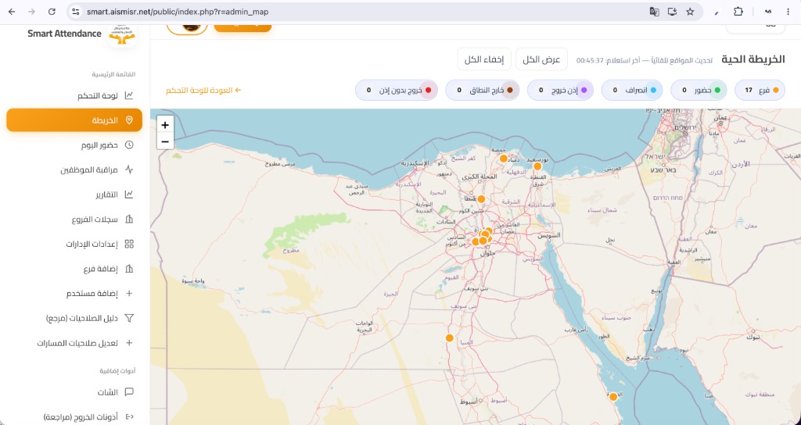Viewport: 801px width, 425px height.
Task: Click the chart icon beside التقارير
Action: point(129,195)
